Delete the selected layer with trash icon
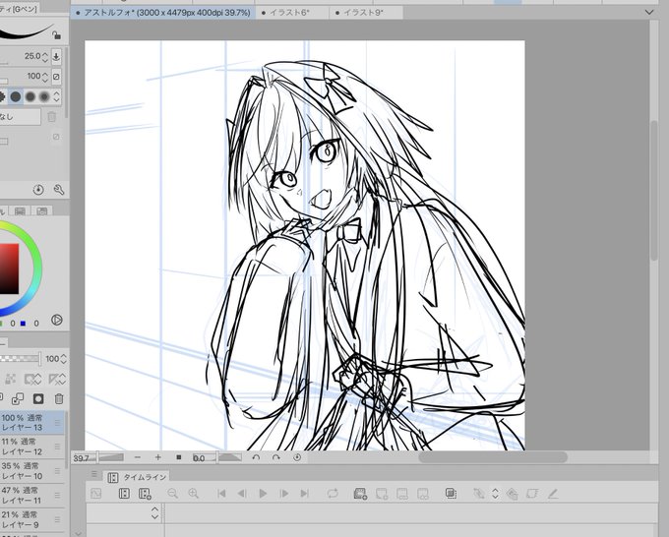The image size is (669, 537). coord(59,398)
